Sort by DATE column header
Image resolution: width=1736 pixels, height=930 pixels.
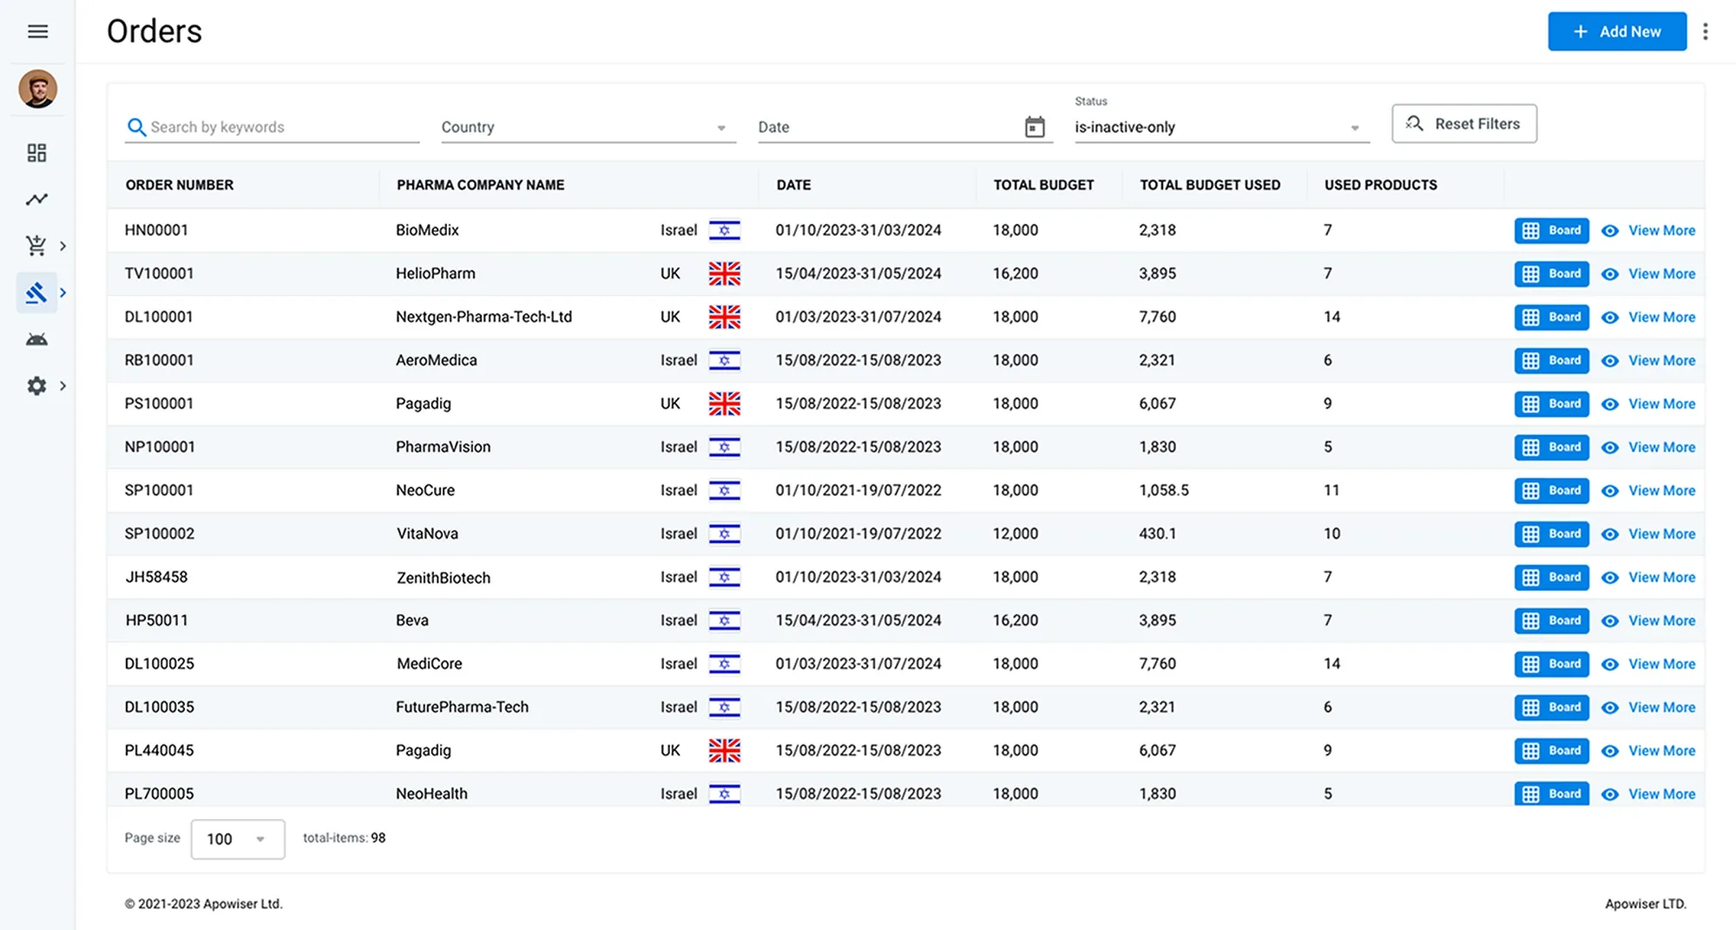coord(793,185)
